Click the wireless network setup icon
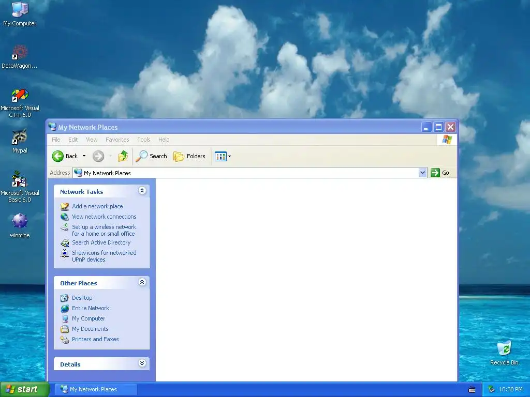This screenshot has height=397, width=530. point(65,227)
